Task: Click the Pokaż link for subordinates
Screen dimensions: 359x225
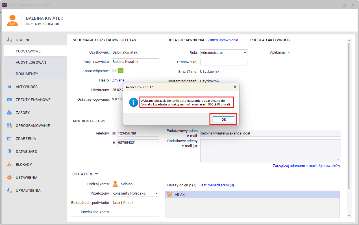Action: [x=128, y=203]
